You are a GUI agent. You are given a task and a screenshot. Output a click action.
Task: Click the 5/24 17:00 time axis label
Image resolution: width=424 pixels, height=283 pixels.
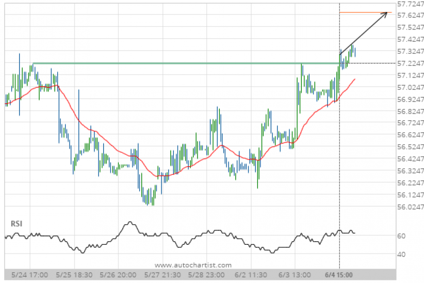30,275
